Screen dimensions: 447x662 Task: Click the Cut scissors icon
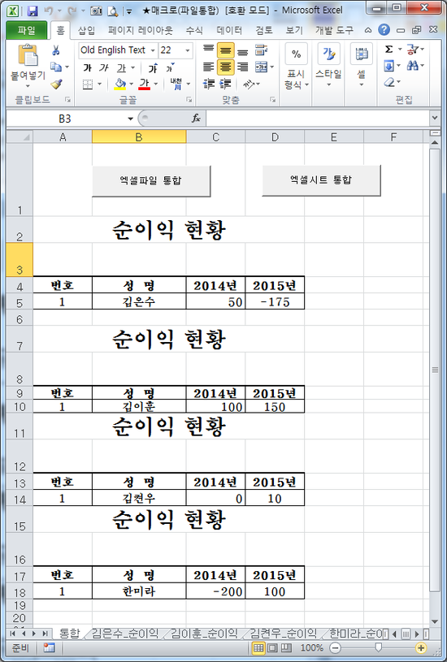tap(56, 50)
